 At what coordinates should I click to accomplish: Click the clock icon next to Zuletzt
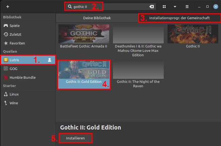[6, 35]
